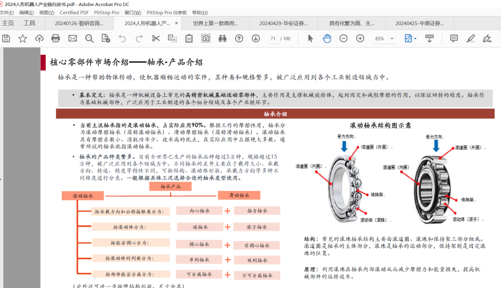Click the 球轴承 cell
The height and width of the screenshot is (288, 501).
click(200, 227)
